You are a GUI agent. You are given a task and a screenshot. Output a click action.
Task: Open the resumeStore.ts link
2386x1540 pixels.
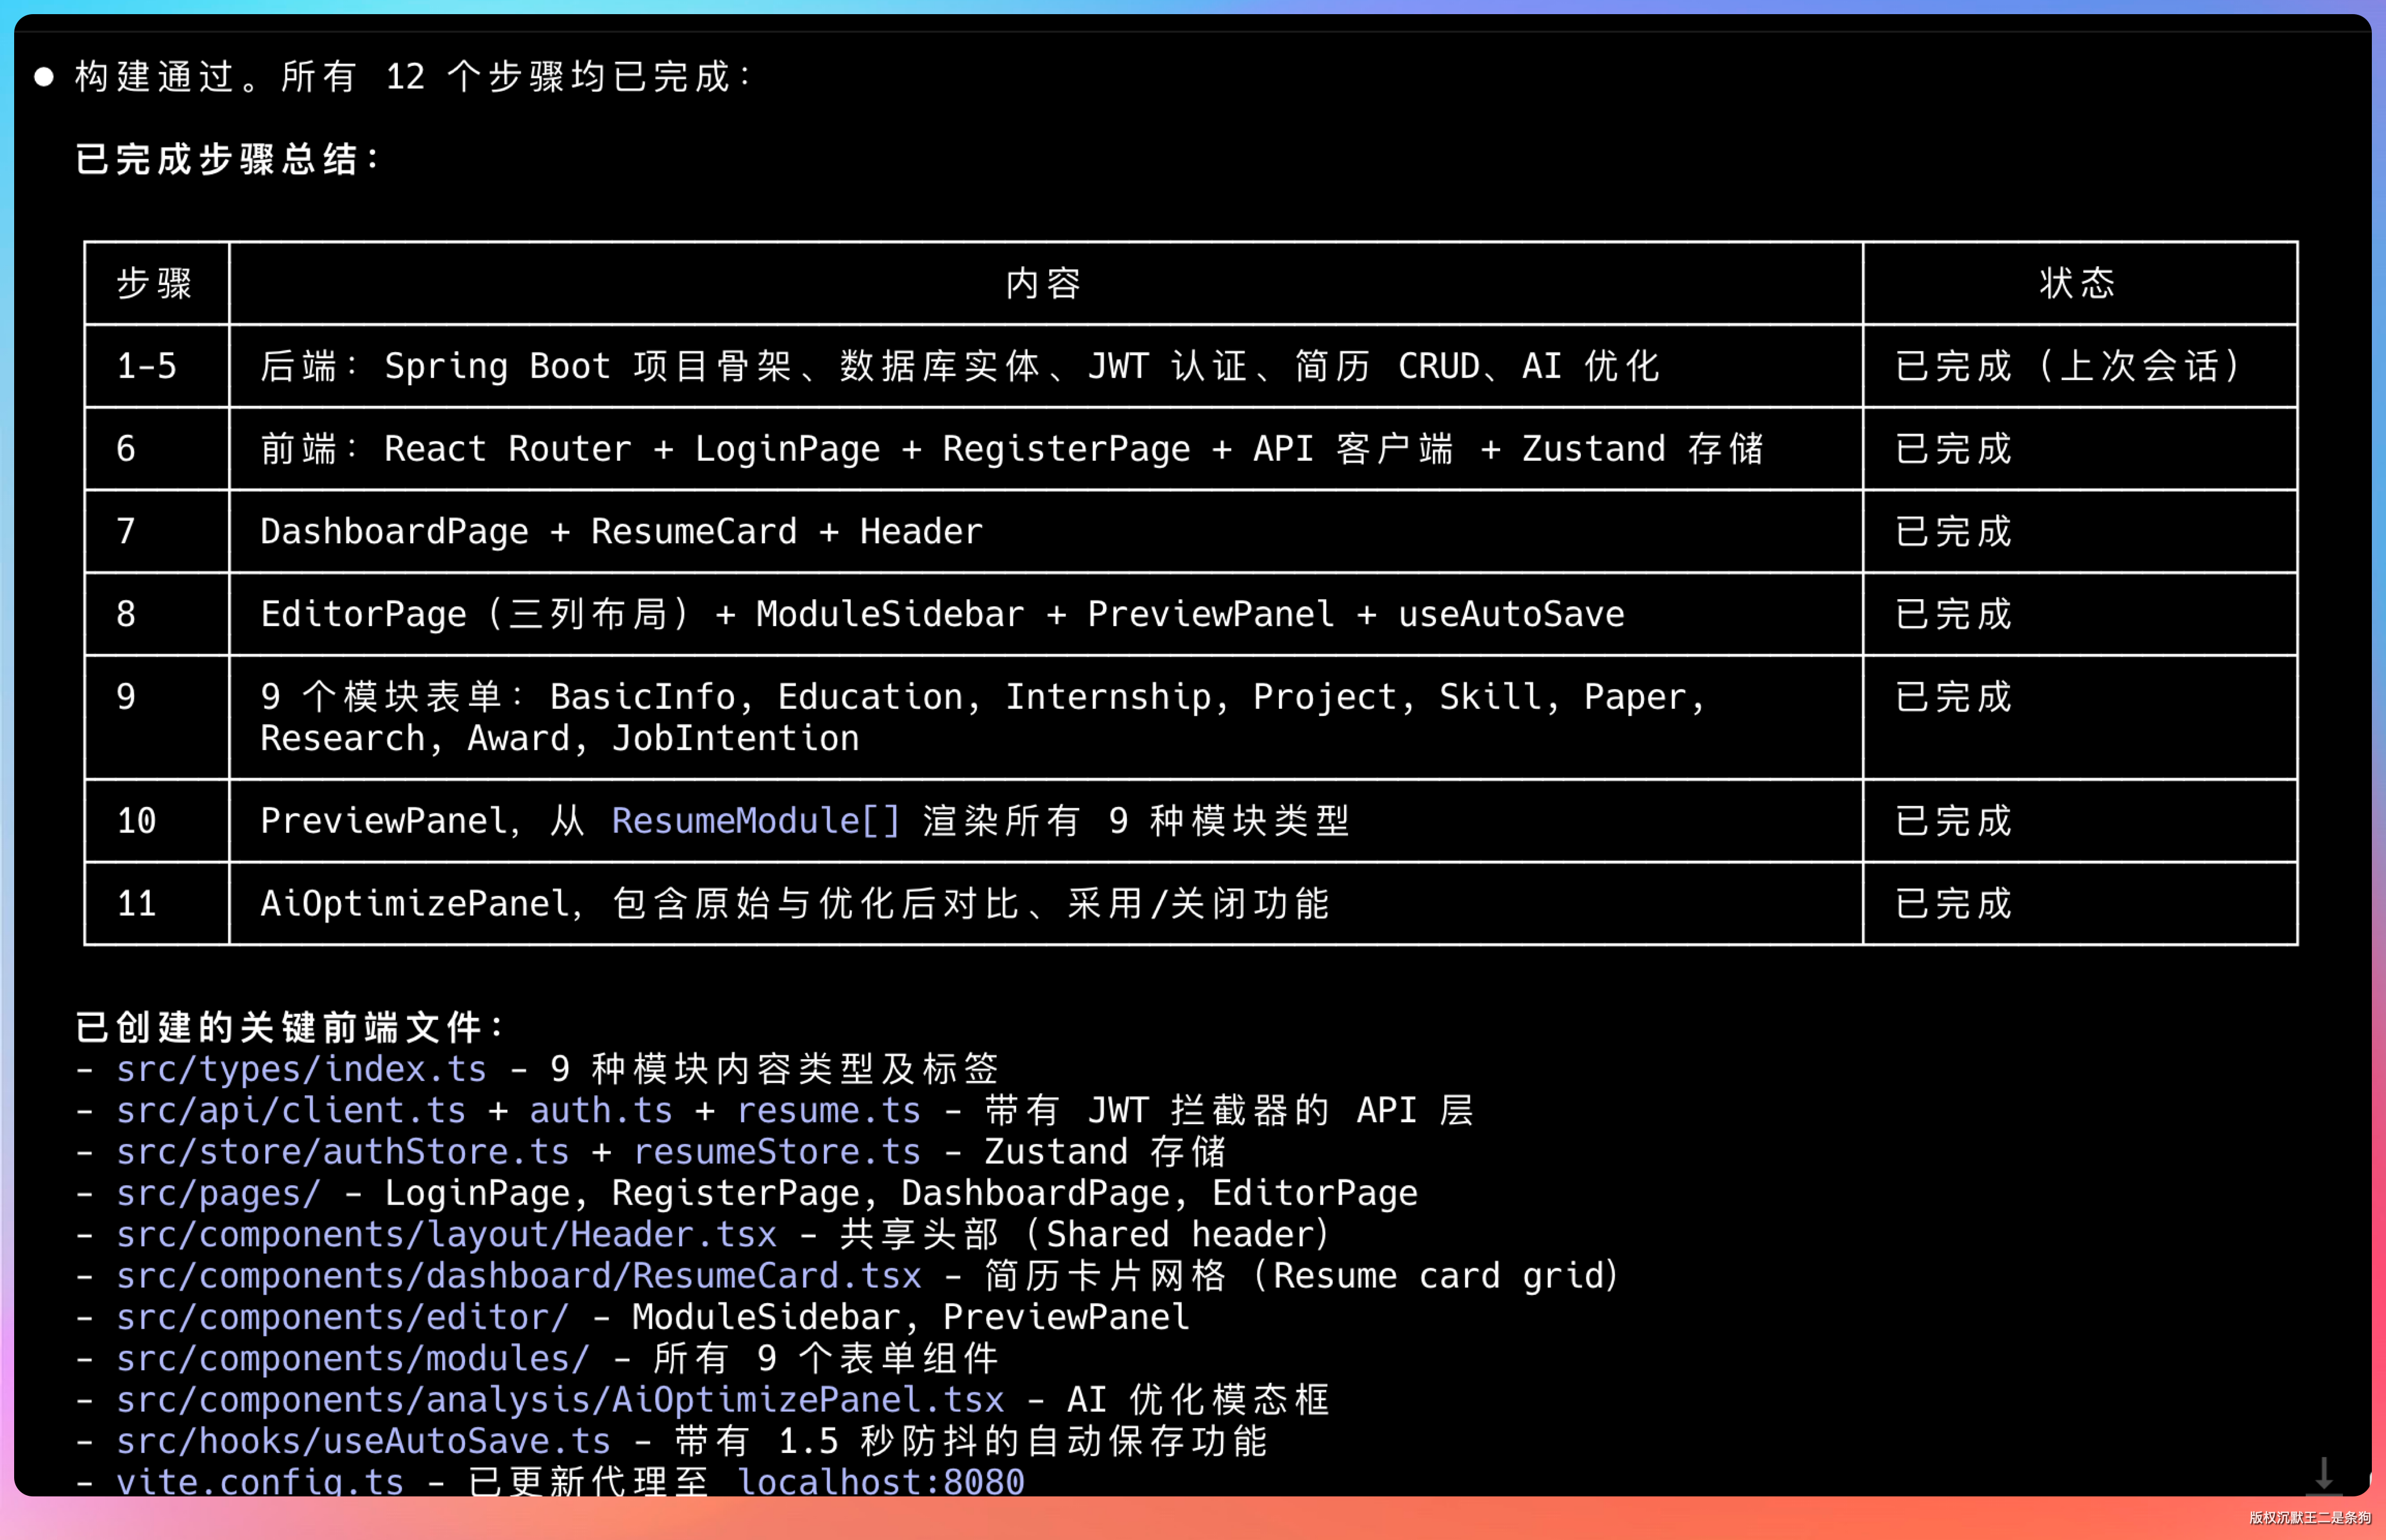(x=776, y=1152)
